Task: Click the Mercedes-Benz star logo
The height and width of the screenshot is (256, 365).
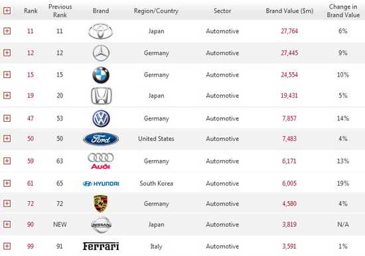Action: 101,53
